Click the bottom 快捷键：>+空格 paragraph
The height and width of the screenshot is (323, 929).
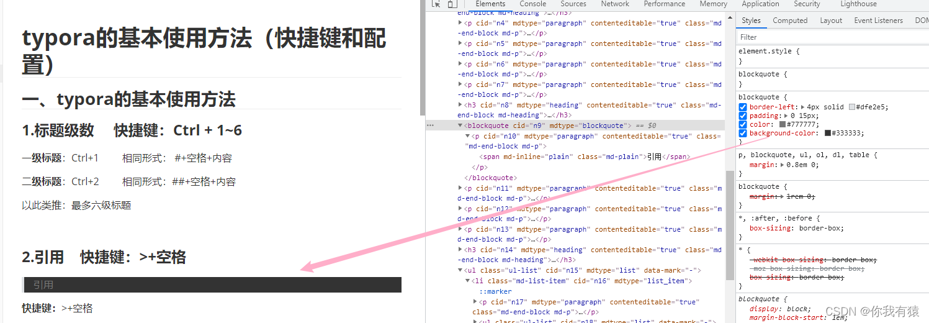coord(57,308)
